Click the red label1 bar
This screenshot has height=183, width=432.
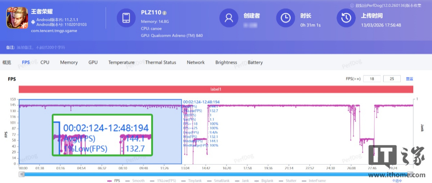pyautogui.click(x=216, y=89)
